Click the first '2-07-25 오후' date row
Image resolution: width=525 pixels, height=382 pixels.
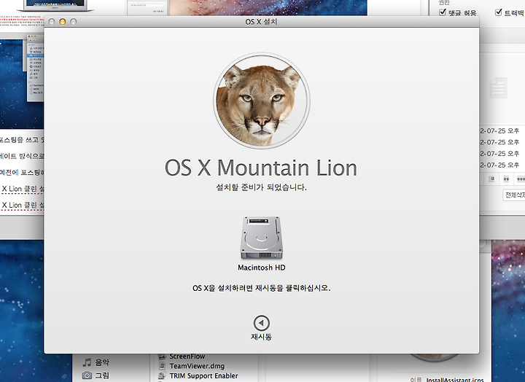click(499, 131)
